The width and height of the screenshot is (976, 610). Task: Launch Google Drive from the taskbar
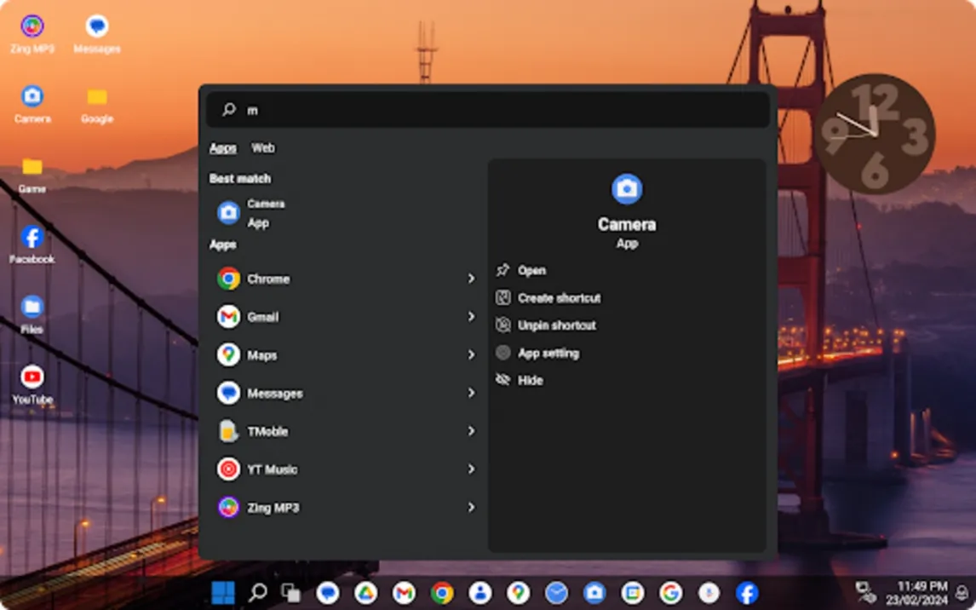coord(365,593)
